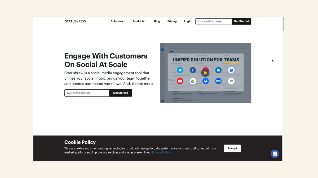Focus the header email address field
The width and height of the screenshot is (318, 178).
214,21
